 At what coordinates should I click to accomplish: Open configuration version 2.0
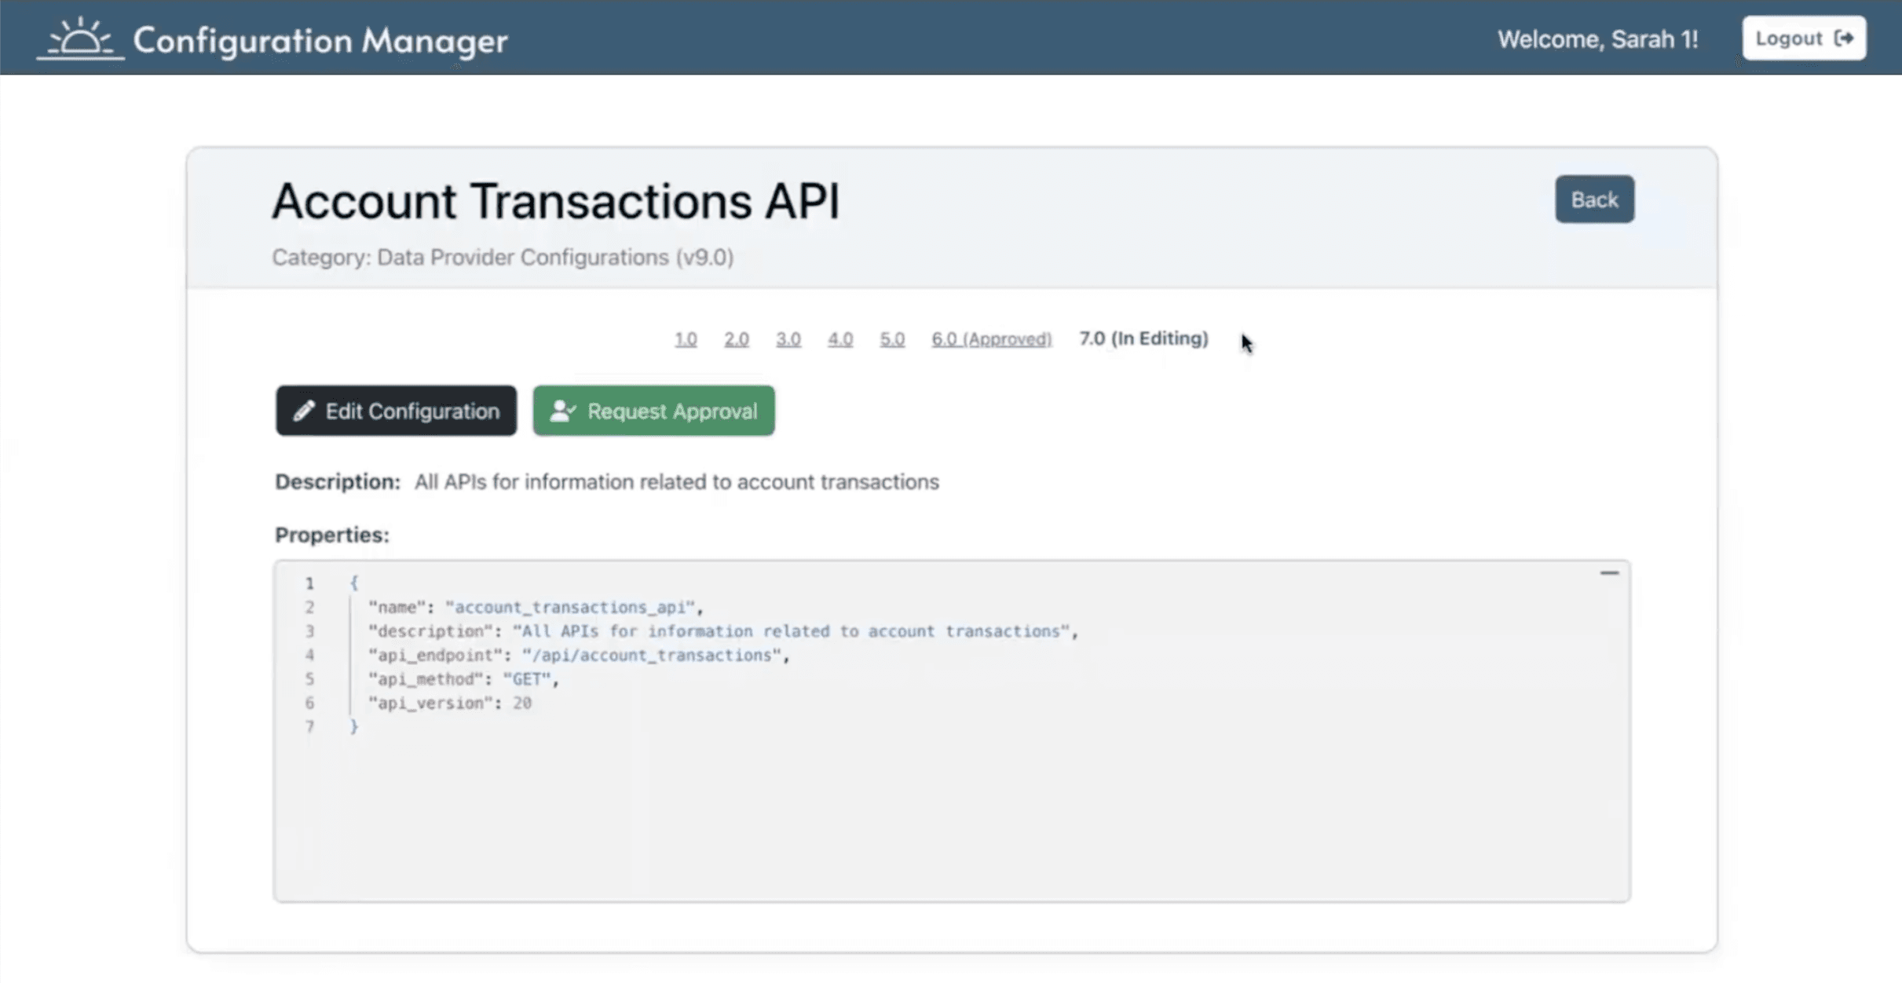(x=737, y=338)
